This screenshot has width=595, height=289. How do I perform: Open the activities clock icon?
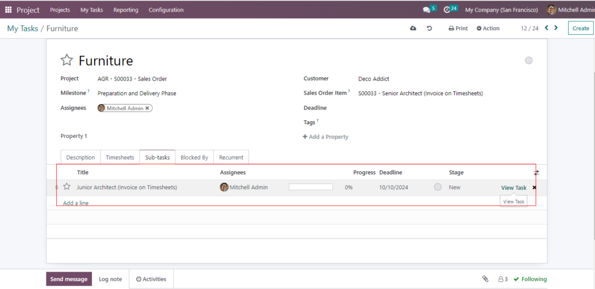pos(447,10)
